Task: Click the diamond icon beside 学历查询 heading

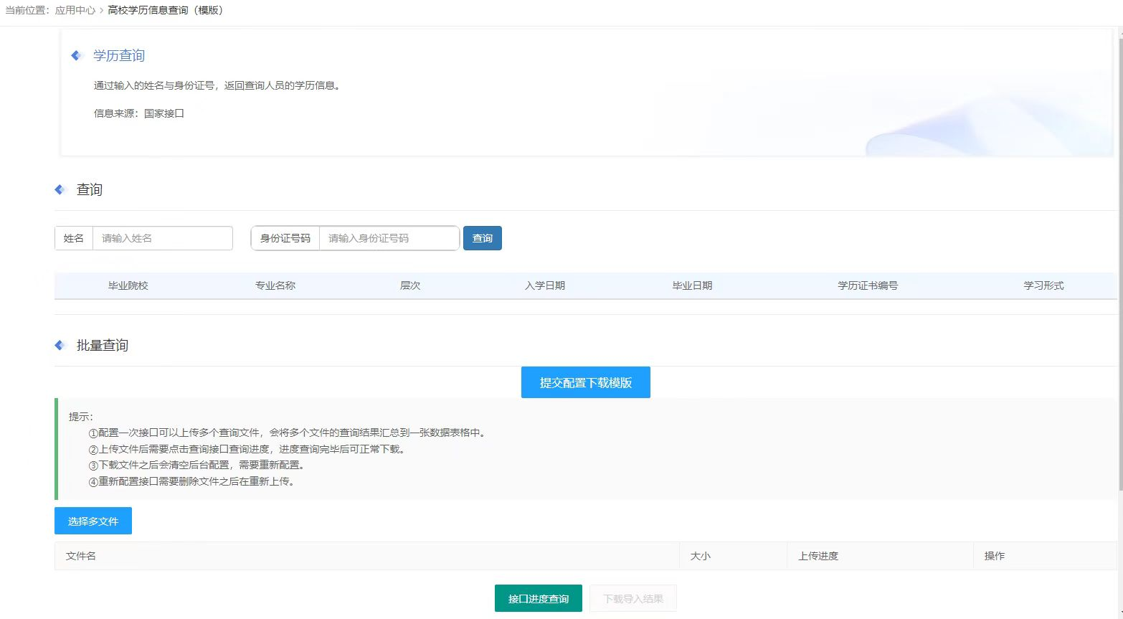Action: [x=77, y=56]
